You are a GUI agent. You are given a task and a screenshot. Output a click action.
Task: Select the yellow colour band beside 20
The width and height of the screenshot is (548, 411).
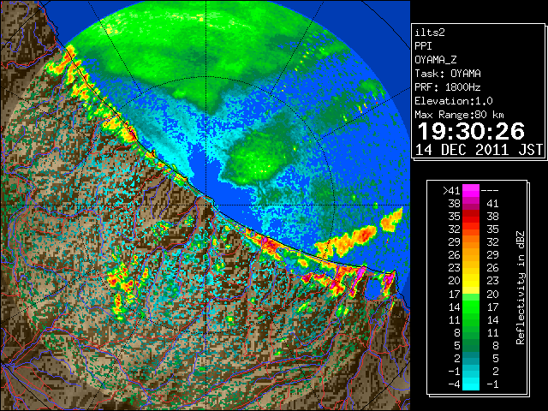[x=471, y=281]
